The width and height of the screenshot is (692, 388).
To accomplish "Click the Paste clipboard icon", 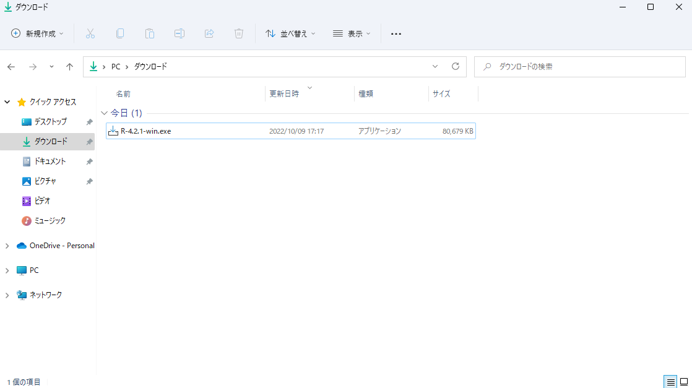I will tap(150, 33).
